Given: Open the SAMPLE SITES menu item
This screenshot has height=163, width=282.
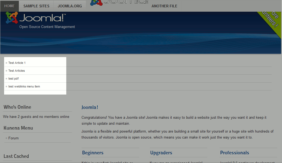Looking at the screenshot, I should pyautogui.click(x=36, y=6).
